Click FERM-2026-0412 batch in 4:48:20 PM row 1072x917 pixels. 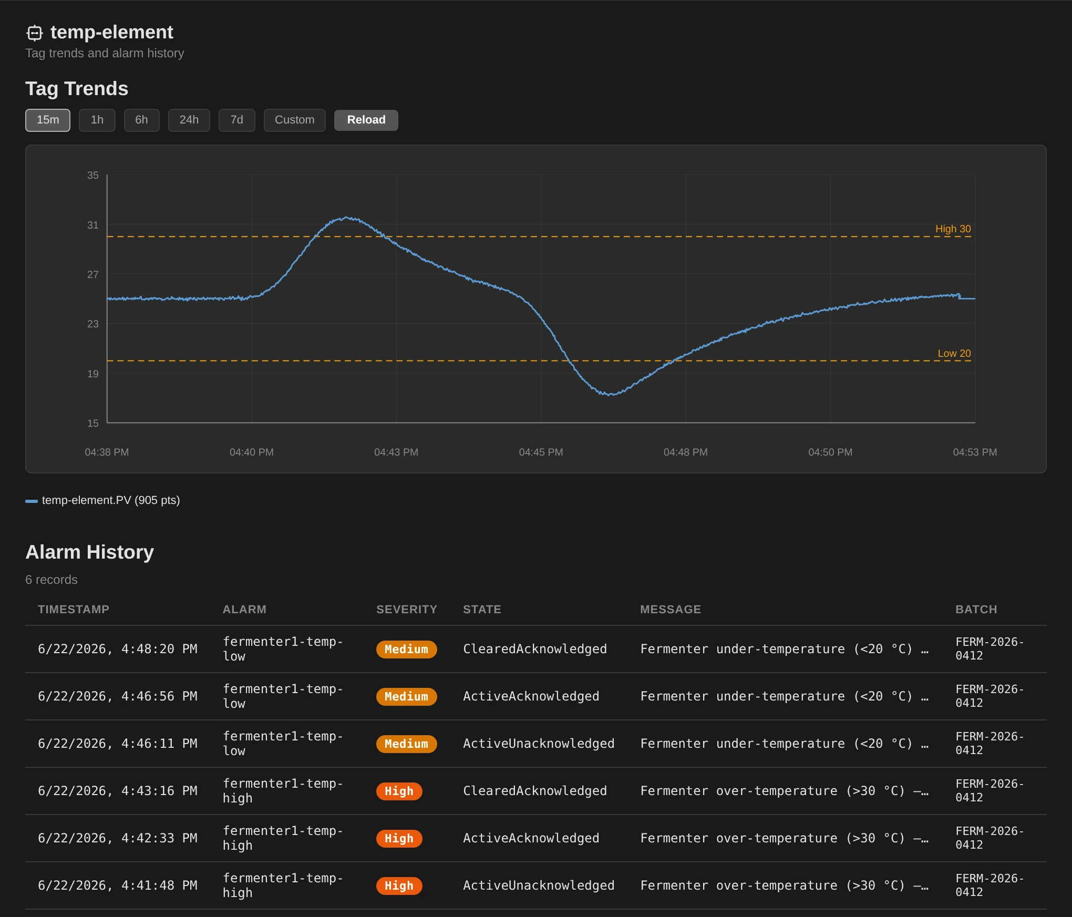click(x=989, y=650)
